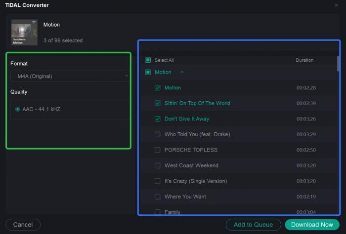Click the 00:02:39 duration value
Screen dimensions: 346x234
(306, 103)
